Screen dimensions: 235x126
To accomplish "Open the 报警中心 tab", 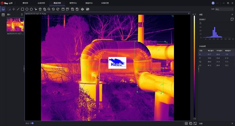I will [x=73, y=3].
